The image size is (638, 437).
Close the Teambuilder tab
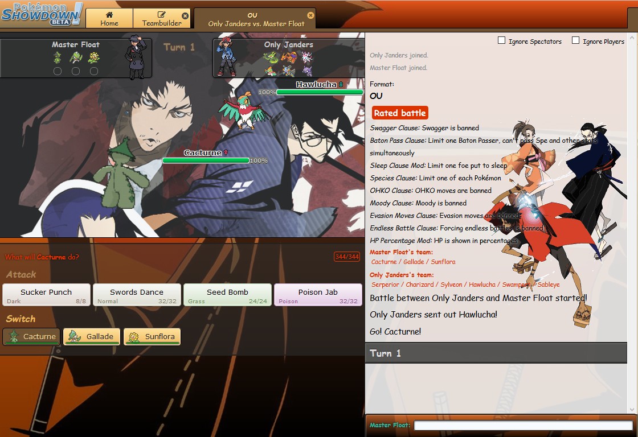[x=185, y=15]
